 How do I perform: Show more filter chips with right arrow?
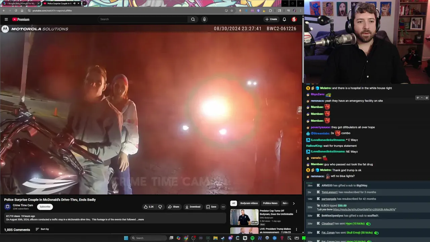coord(294,203)
